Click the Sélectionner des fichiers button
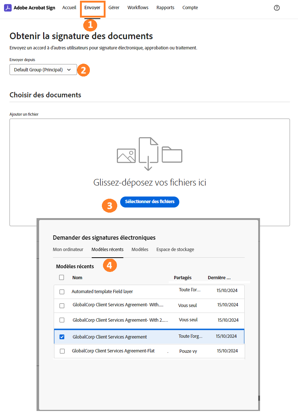 149,202
